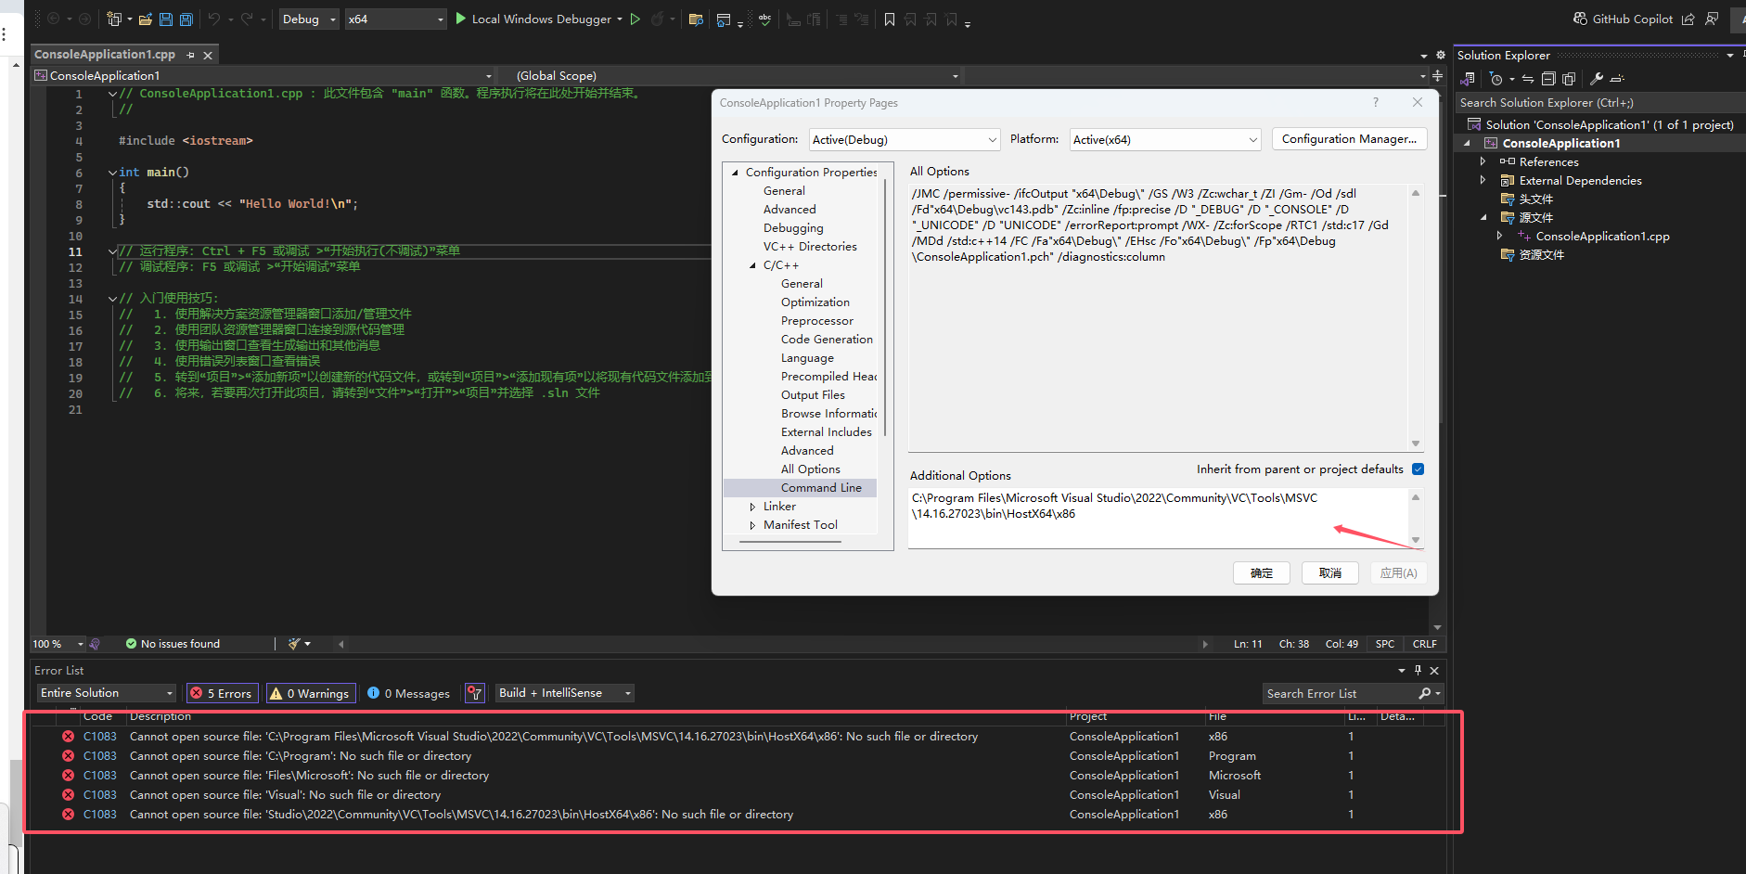
Task: Pin the ConsoleApplication1.cpp tab
Action: pyautogui.click(x=190, y=55)
